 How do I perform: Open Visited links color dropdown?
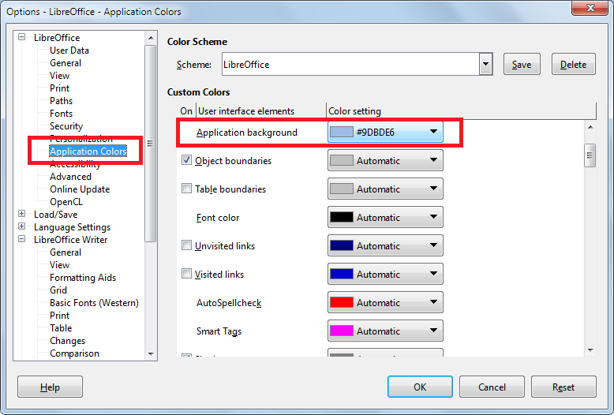point(385,274)
